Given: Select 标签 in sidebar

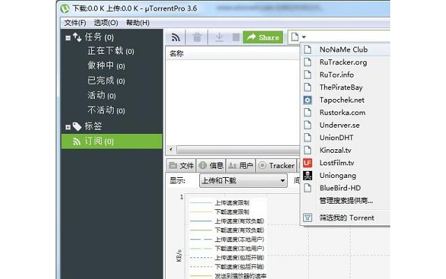Looking at the screenshot, I should (x=93, y=126).
